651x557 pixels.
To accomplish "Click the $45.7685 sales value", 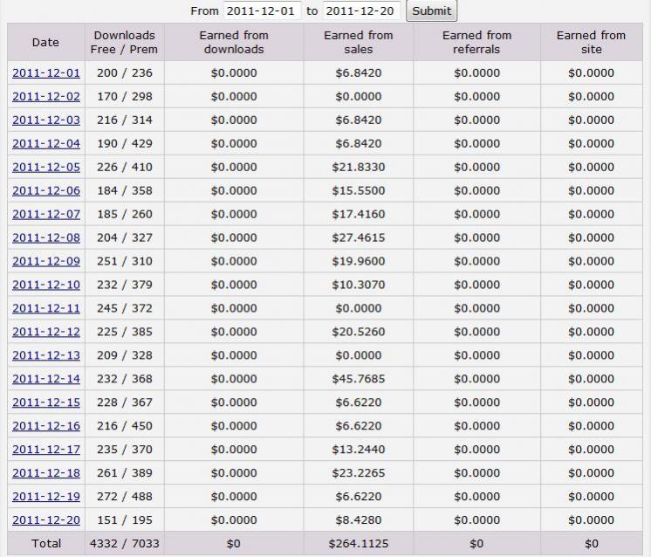I will click(x=359, y=379).
